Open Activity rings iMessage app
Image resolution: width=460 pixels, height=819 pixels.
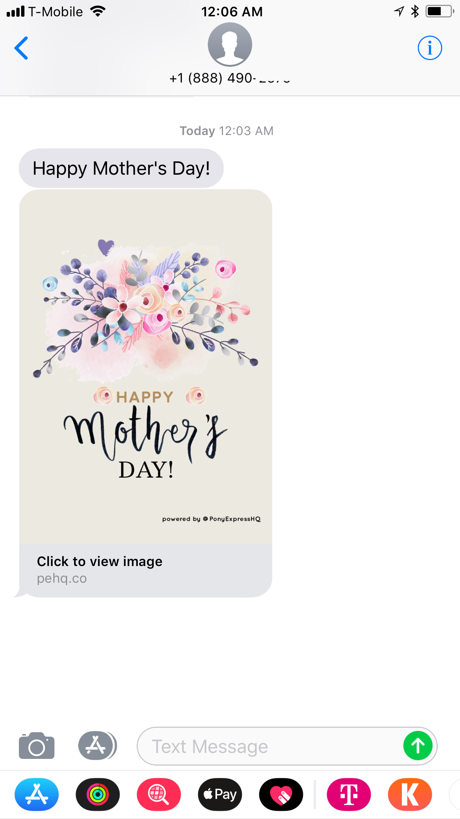98,795
